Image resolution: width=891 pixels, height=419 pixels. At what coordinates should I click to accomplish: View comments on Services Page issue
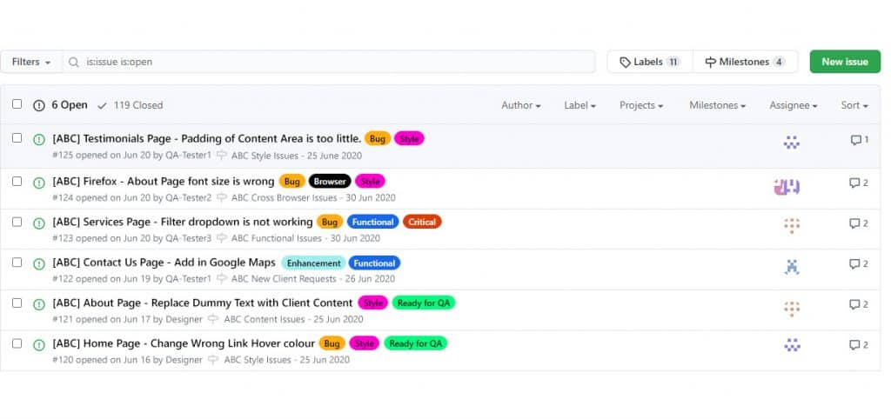click(x=859, y=223)
